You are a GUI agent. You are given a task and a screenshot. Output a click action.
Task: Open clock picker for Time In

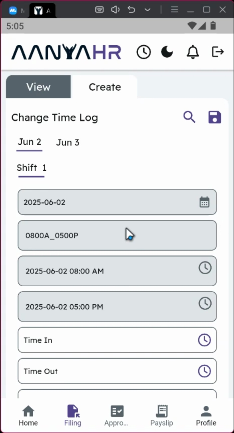[x=204, y=340]
